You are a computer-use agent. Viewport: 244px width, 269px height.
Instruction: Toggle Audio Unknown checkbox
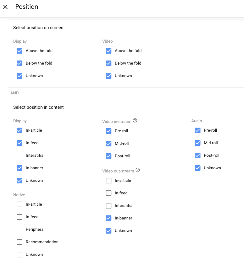(x=197, y=168)
